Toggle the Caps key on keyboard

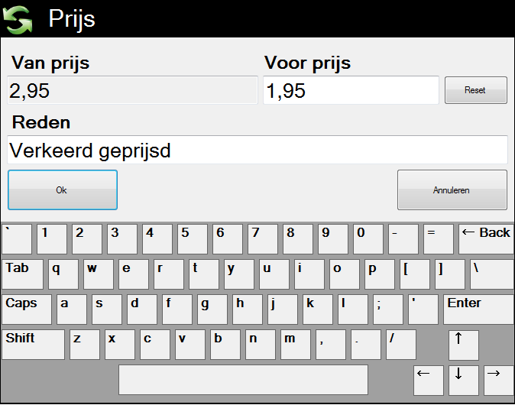[x=27, y=309]
